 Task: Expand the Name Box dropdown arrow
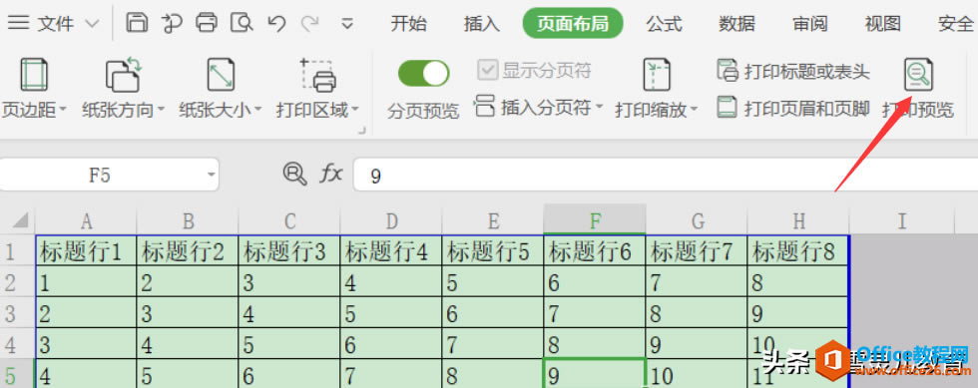tap(211, 176)
